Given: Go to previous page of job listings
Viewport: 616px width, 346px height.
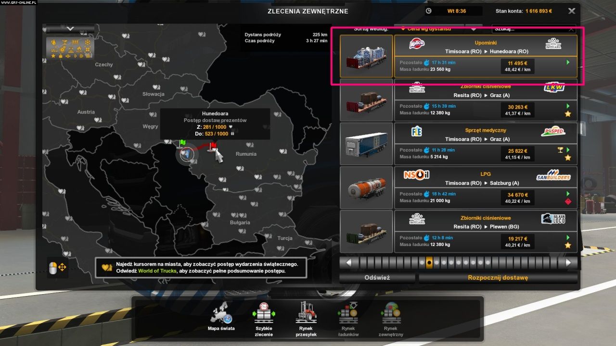Looking at the screenshot, I should click(x=348, y=262).
